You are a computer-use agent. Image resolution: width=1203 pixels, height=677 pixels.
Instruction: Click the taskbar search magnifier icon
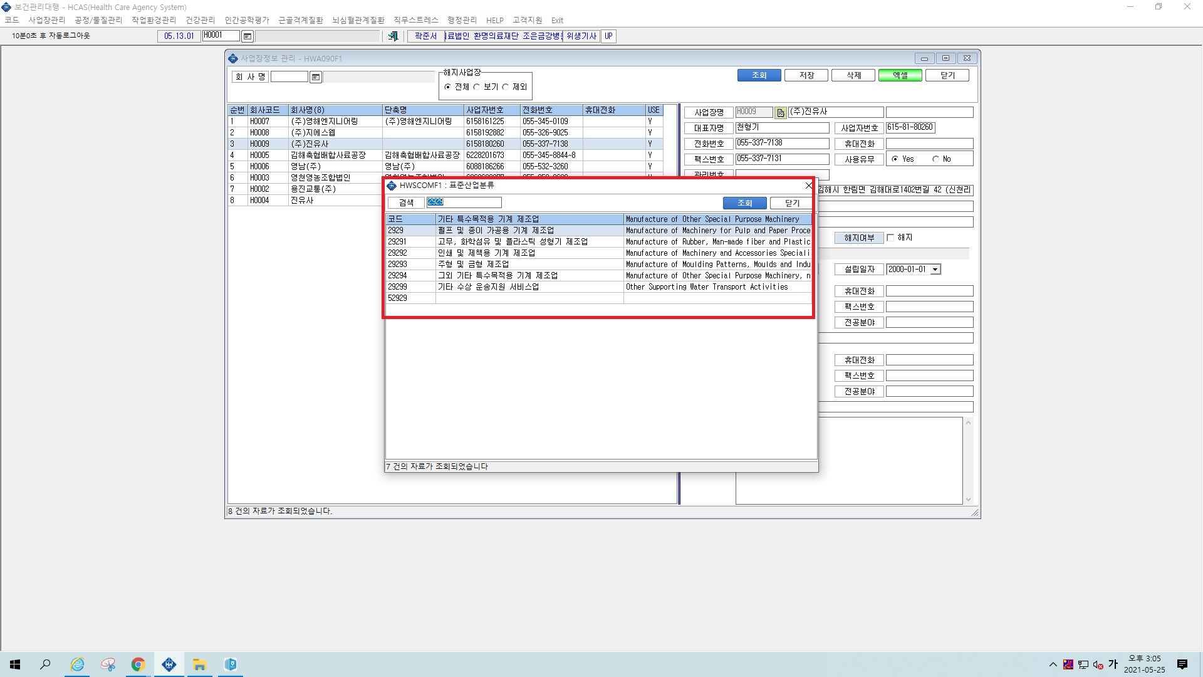click(45, 664)
